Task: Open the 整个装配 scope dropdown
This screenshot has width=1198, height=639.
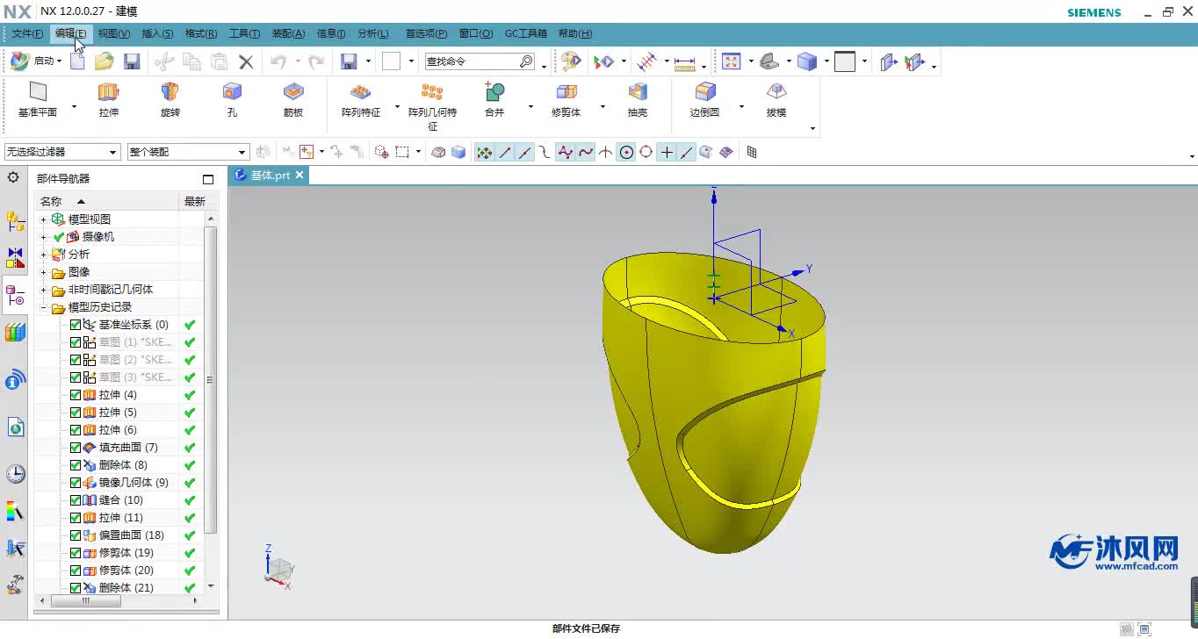Action: coord(188,152)
